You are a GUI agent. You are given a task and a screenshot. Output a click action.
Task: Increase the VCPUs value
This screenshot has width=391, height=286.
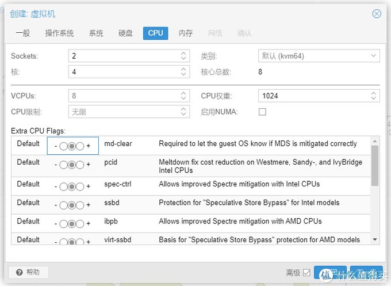pos(183,93)
